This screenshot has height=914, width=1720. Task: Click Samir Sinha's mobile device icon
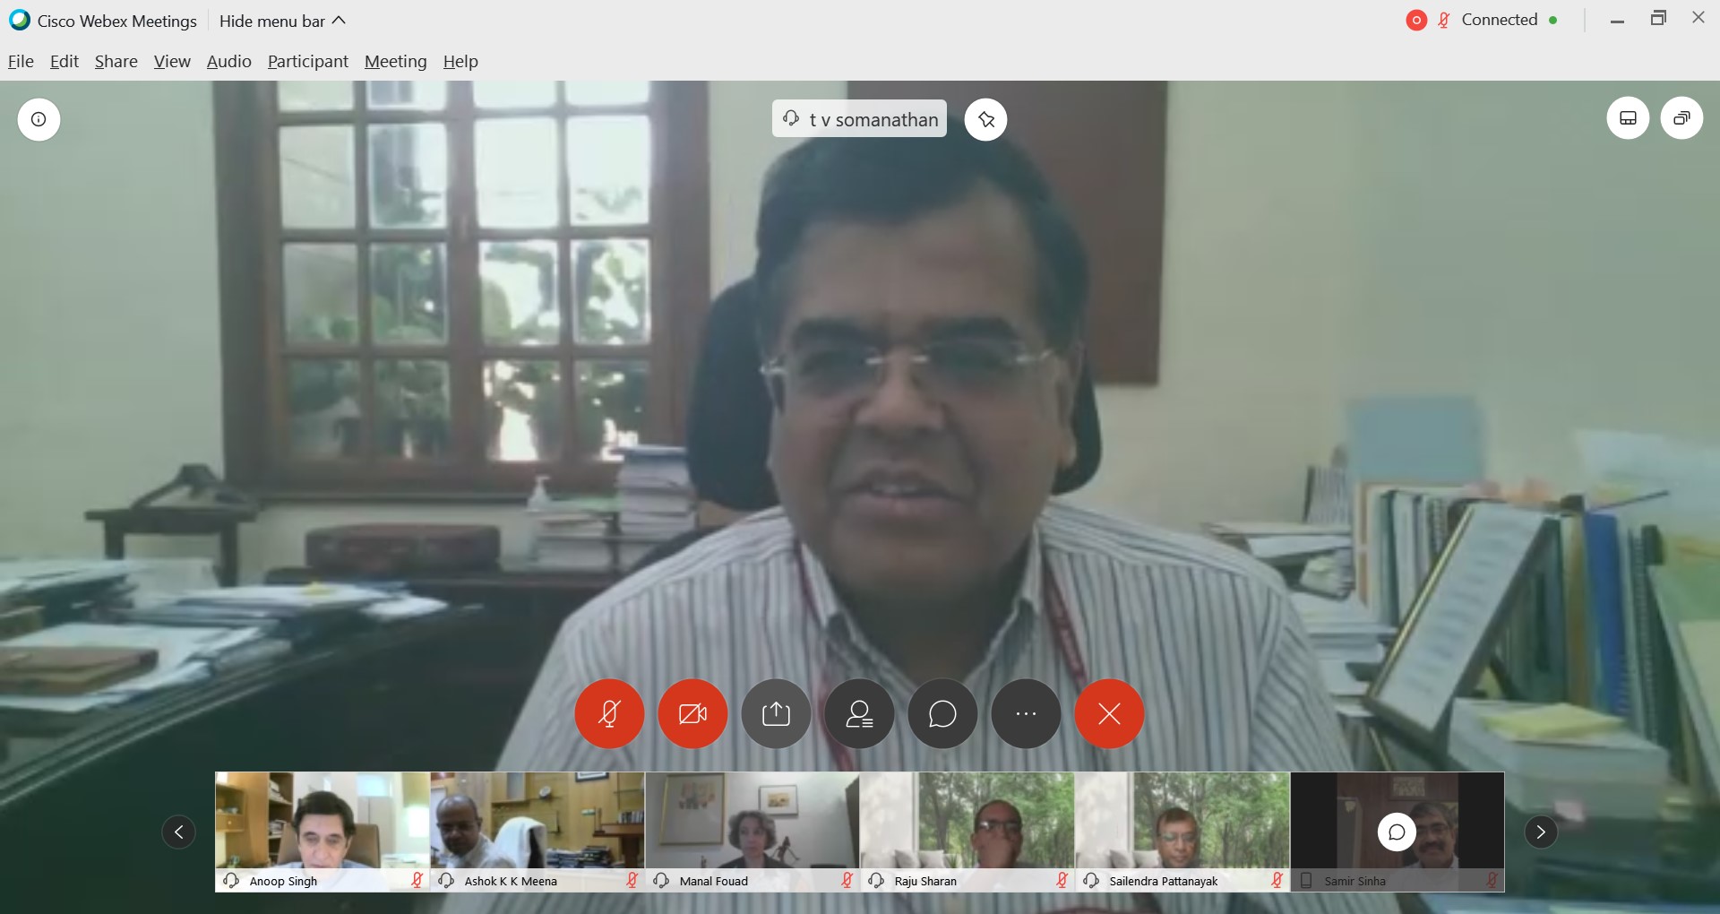(x=1306, y=881)
